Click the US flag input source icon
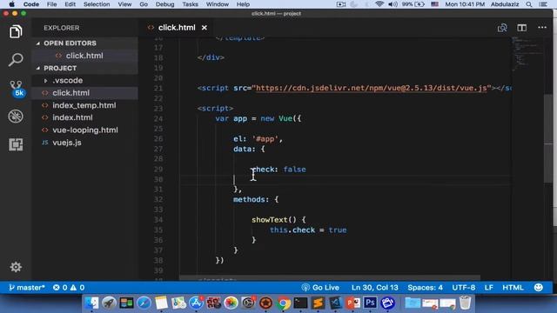The width and height of the screenshot is (557, 313). [x=434, y=4]
